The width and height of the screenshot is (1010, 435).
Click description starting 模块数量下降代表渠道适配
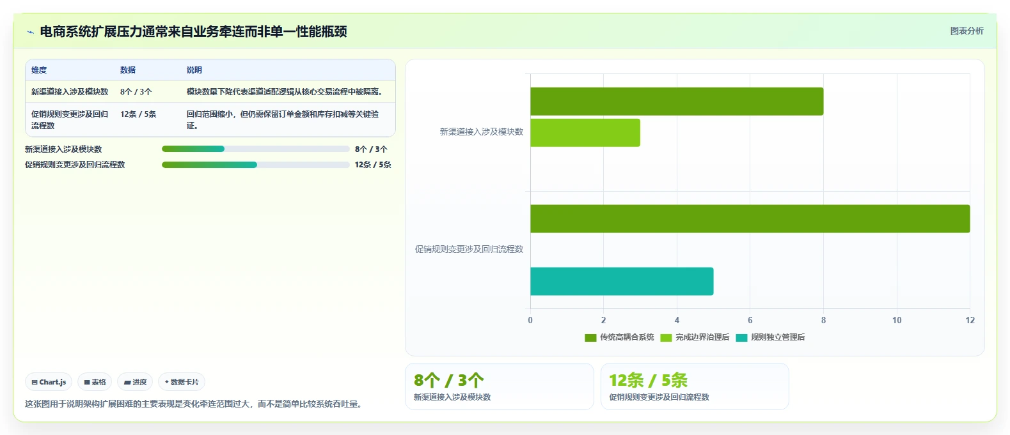point(287,92)
